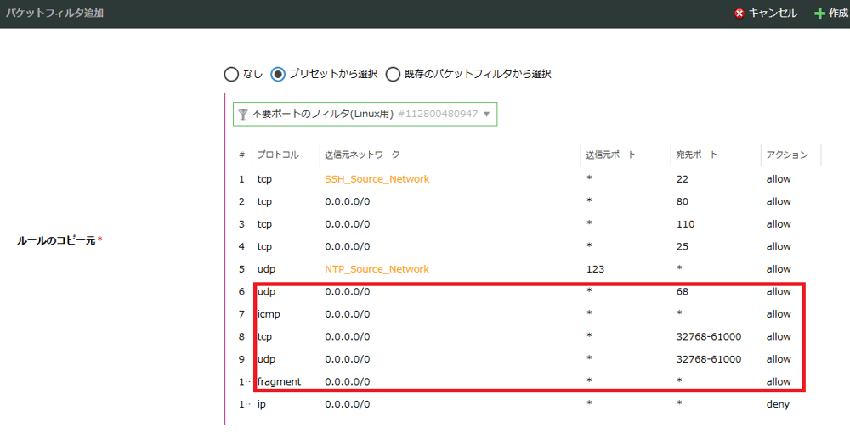This screenshot has width=850, height=439.
Task: Click destination port 110 in row 3
Action: tap(685, 224)
